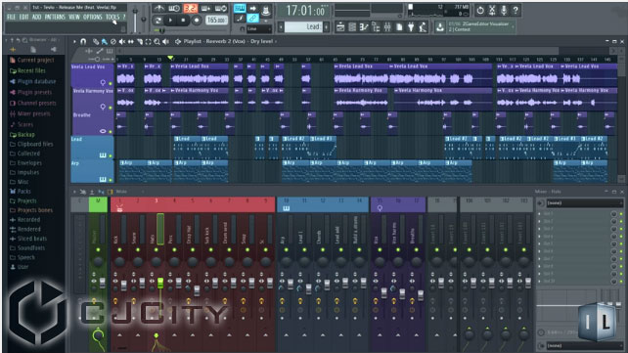Open the FILE menu

click(11, 17)
